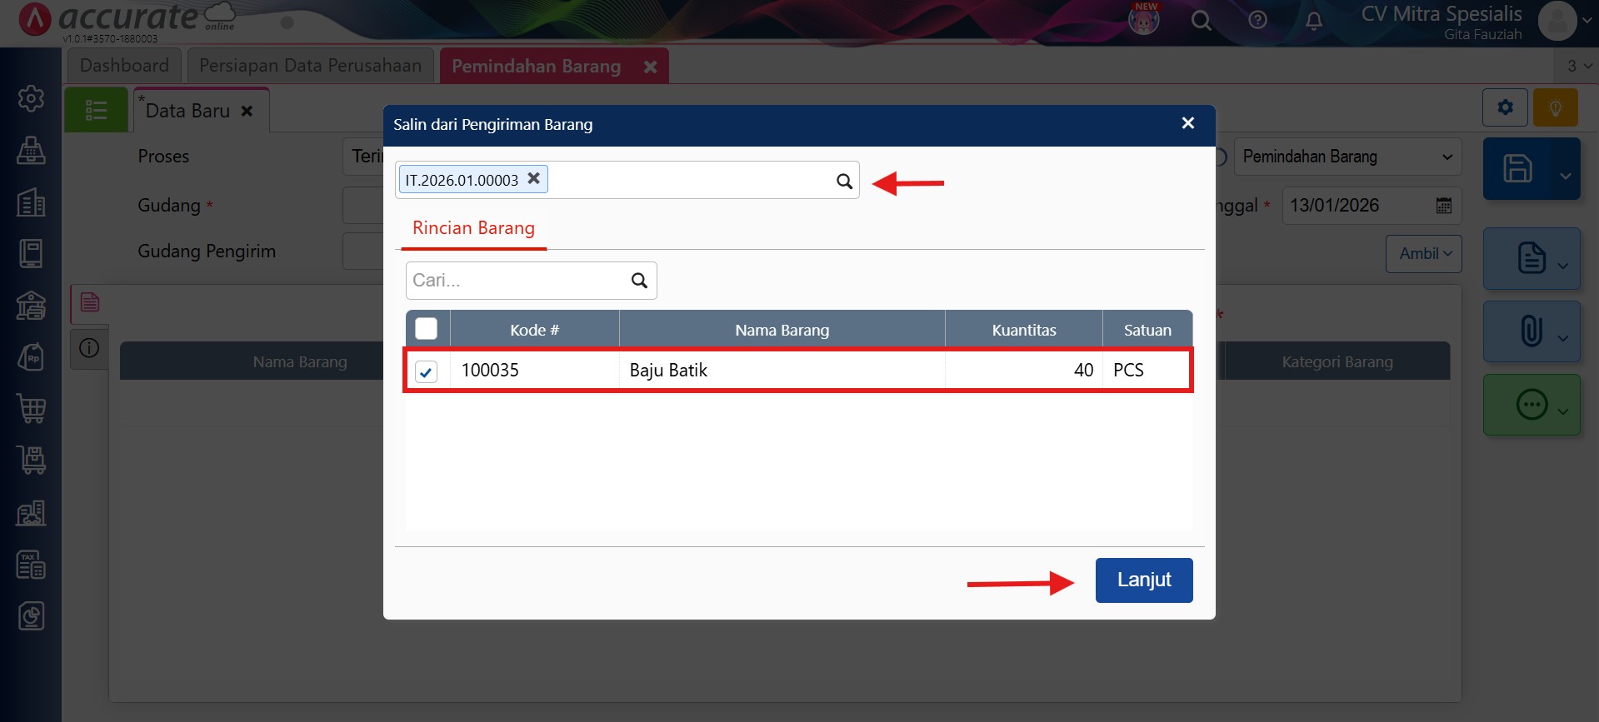This screenshot has width=1599, height=722.
Task: Open the date picker calendar icon
Action: 1443,206
